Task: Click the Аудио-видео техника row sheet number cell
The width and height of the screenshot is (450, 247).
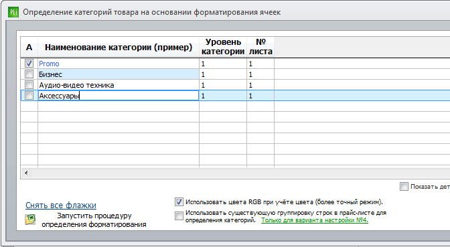Action: [260, 85]
